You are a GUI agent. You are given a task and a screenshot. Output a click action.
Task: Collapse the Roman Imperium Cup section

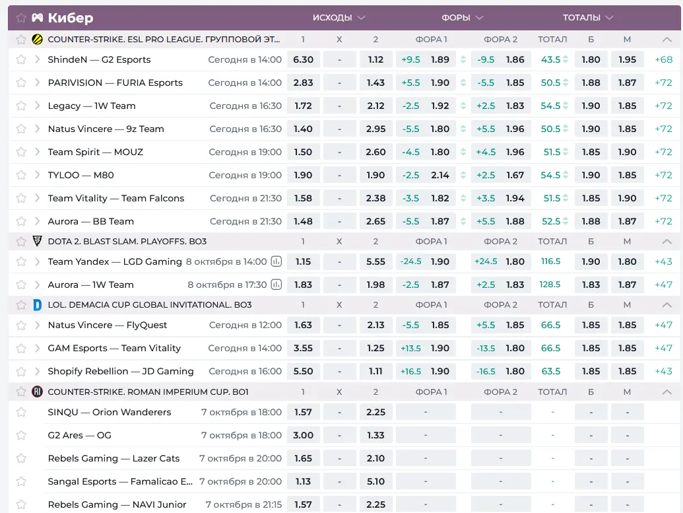pos(667,392)
